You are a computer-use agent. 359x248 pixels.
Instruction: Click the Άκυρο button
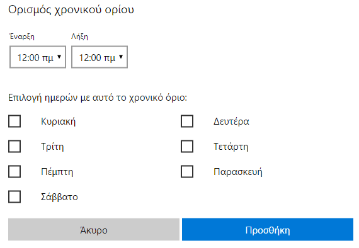tap(94, 230)
